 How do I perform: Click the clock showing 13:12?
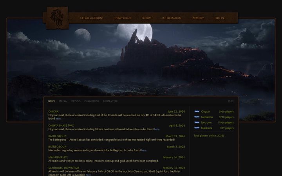231,101
